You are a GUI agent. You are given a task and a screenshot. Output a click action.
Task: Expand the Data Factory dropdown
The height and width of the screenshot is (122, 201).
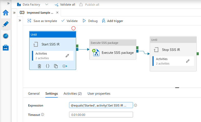pyautogui.click(x=46, y=5)
